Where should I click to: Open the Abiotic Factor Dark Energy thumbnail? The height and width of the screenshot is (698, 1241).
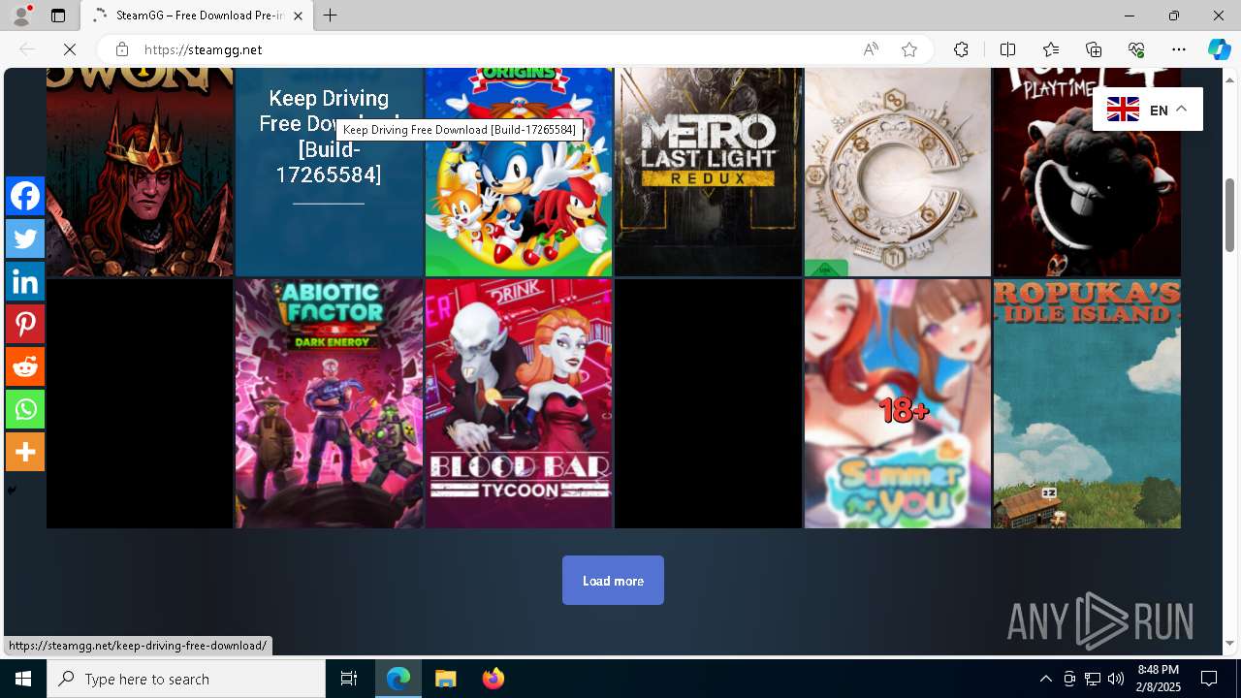coord(329,403)
